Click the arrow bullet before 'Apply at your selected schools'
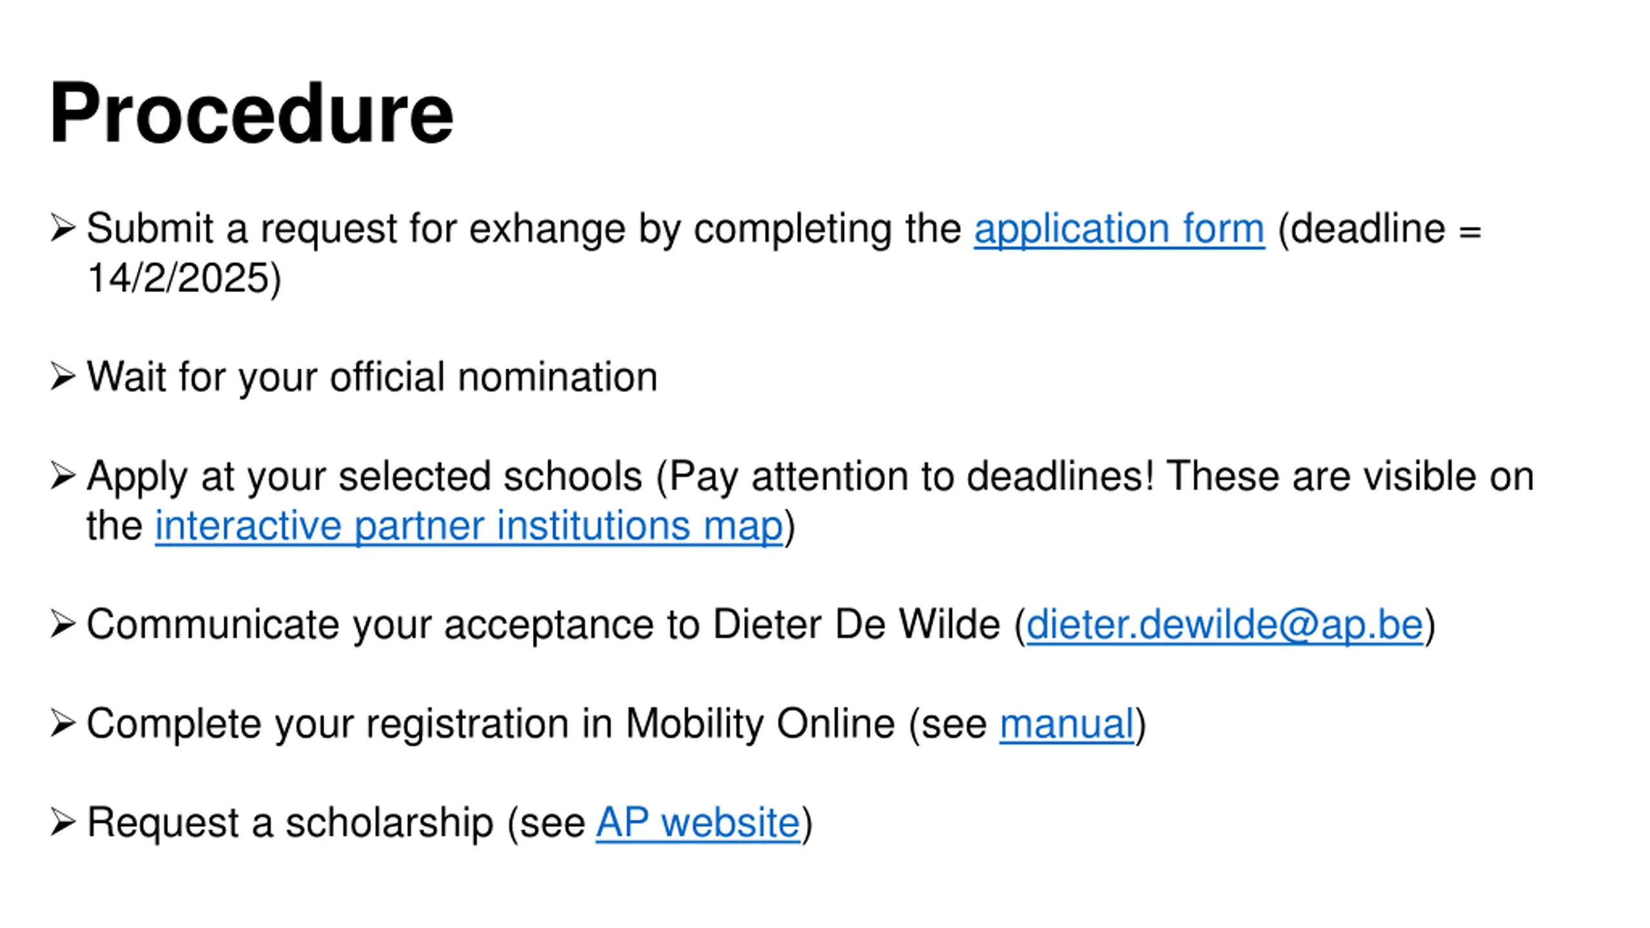The width and height of the screenshot is (1650, 928). [63, 476]
